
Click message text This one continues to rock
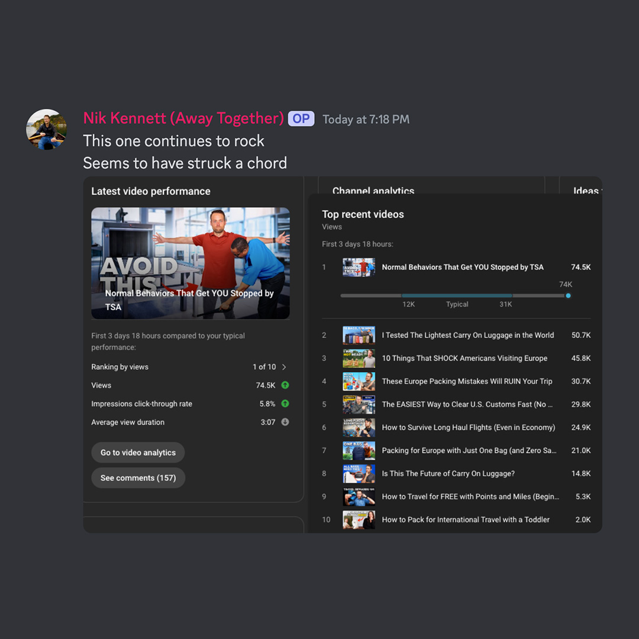coord(173,141)
